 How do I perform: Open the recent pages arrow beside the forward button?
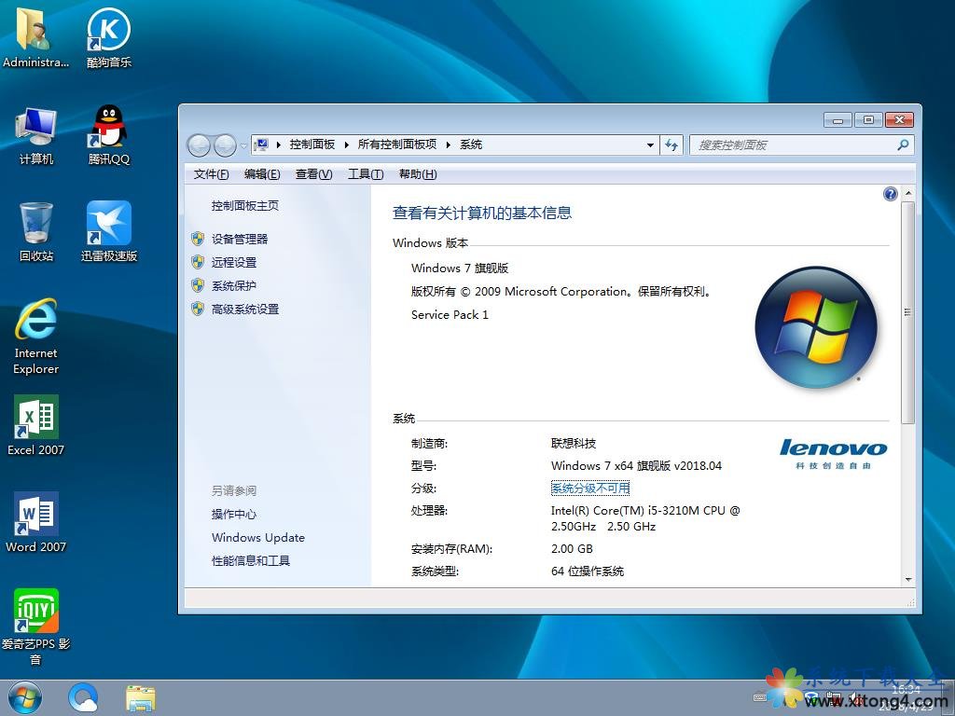(243, 145)
